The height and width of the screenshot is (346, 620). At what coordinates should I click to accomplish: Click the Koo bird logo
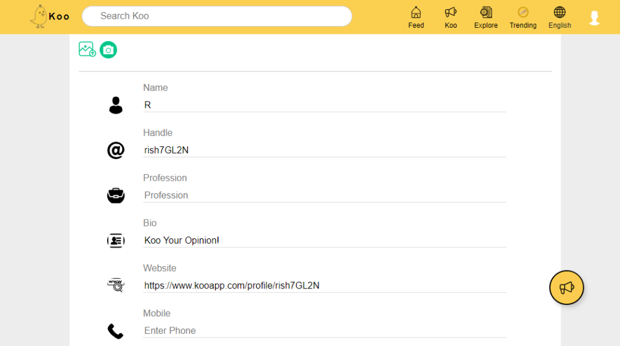tap(40, 16)
